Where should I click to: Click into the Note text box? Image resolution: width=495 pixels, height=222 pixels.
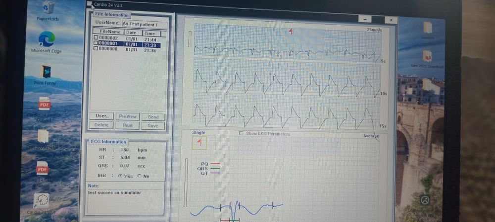pos(125,201)
